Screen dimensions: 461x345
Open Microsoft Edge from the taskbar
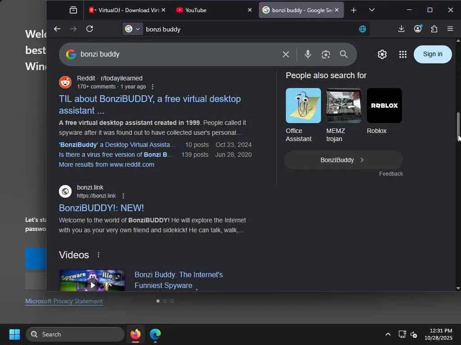coord(155,334)
